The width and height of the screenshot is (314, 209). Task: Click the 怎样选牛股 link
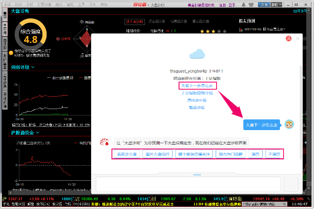(x=197, y=100)
